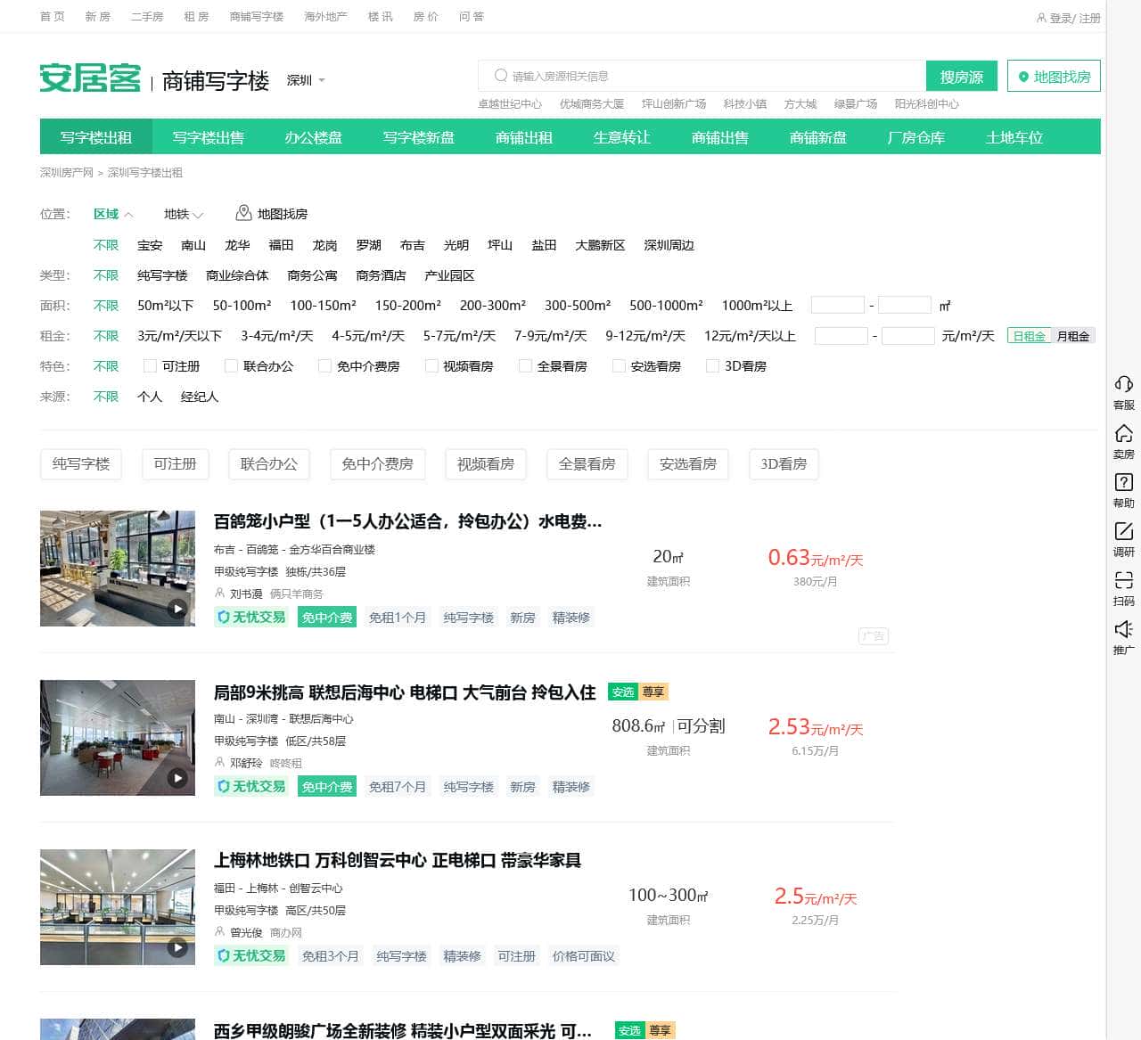Click the minimum area input box

pyautogui.click(x=838, y=306)
